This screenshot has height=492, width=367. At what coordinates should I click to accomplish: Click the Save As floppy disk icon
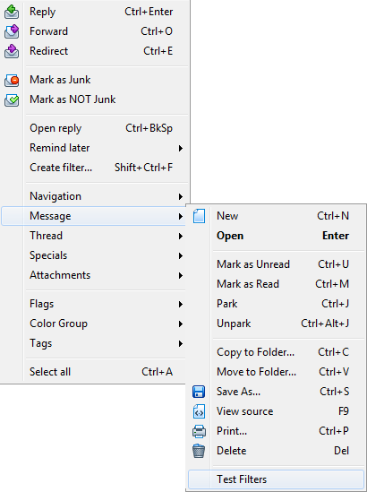[199, 392]
